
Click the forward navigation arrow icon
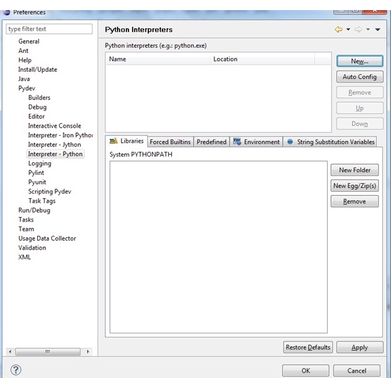click(x=358, y=30)
